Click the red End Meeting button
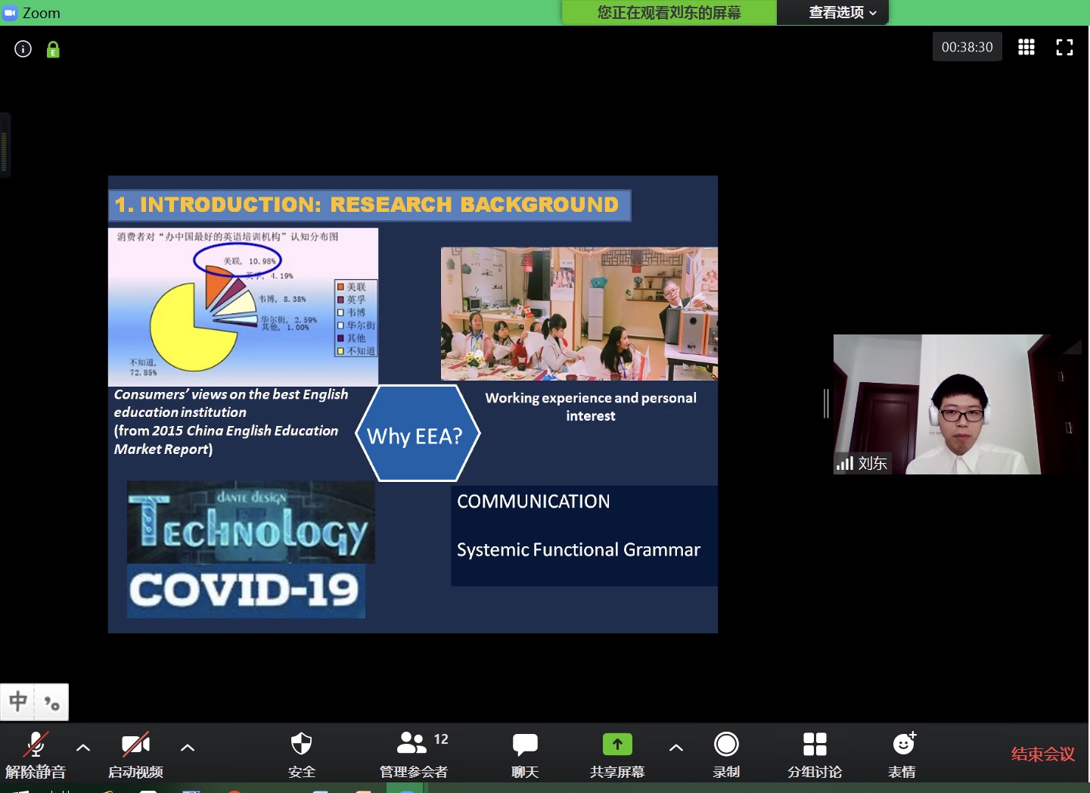This screenshot has width=1090, height=793. (x=1042, y=754)
